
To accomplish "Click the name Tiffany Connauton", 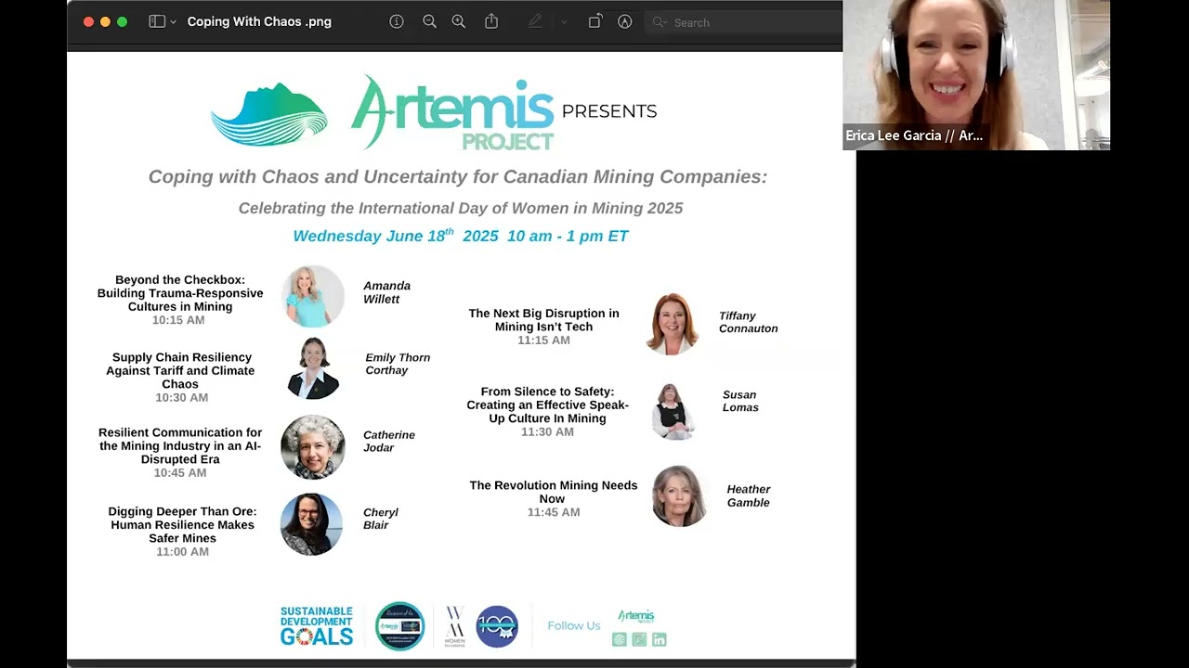I will point(748,322).
